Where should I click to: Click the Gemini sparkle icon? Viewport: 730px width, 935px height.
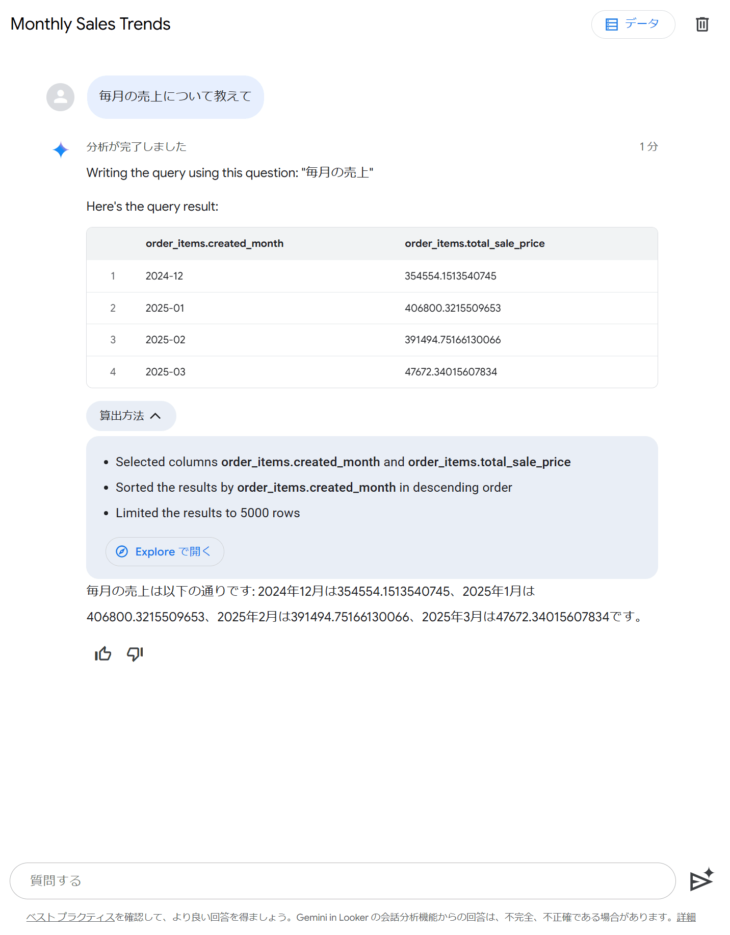[x=61, y=149]
